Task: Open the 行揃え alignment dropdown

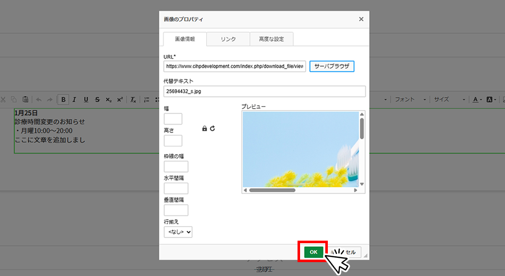Action: (178, 231)
